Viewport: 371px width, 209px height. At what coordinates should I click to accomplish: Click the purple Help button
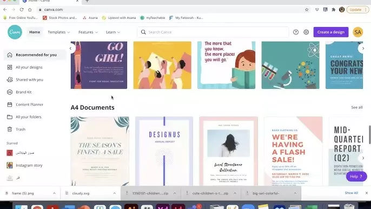pos(356,177)
